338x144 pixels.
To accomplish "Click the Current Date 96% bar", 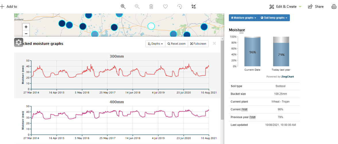I will tap(252, 51).
